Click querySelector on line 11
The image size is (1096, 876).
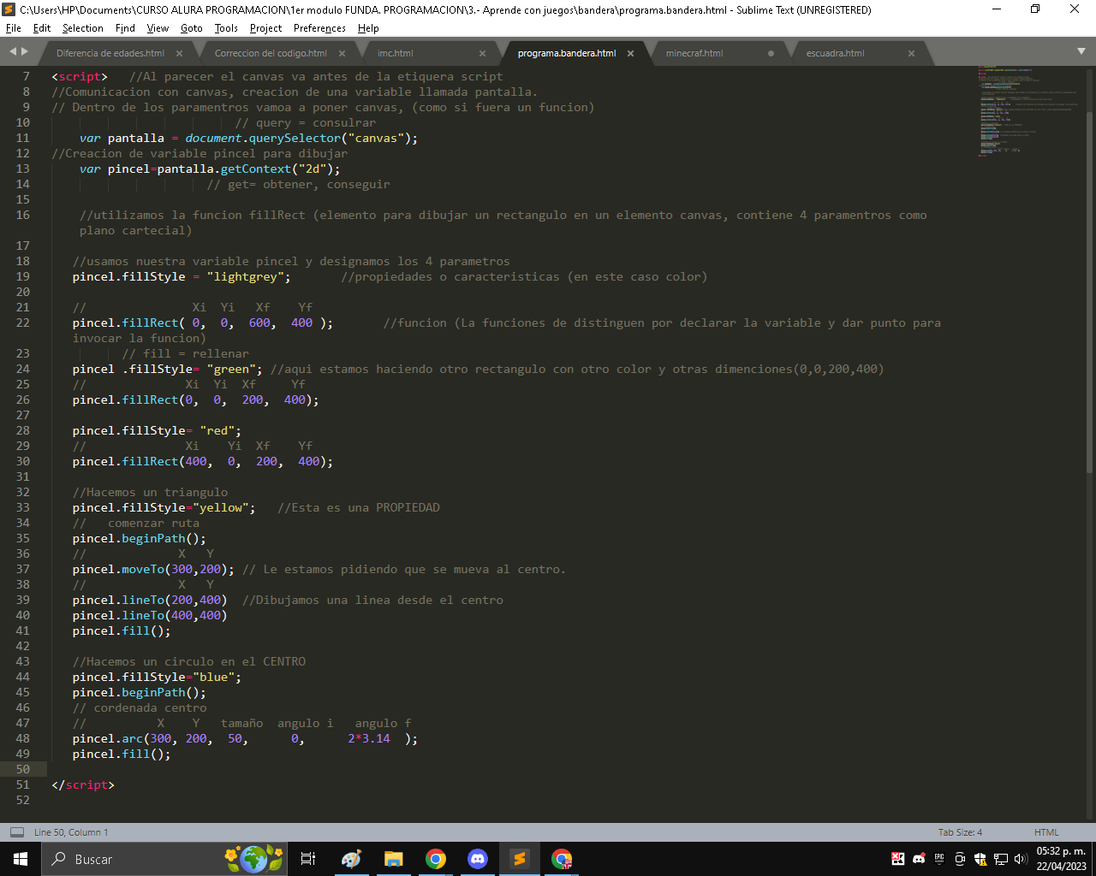coord(295,138)
